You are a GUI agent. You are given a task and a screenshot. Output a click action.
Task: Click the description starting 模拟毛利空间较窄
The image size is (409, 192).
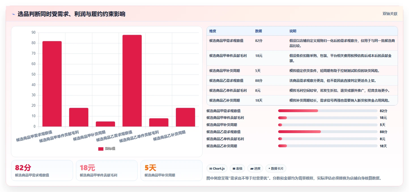(x=340, y=91)
